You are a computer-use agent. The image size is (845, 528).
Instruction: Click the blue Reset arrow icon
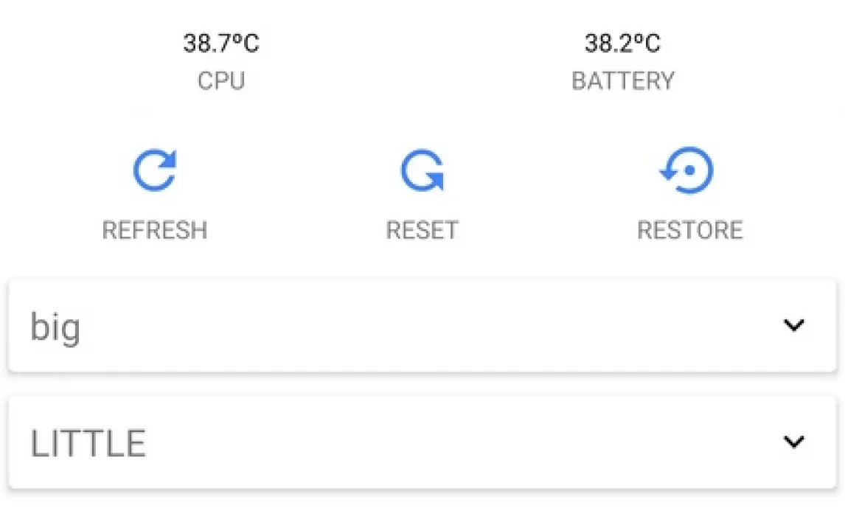point(422,170)
